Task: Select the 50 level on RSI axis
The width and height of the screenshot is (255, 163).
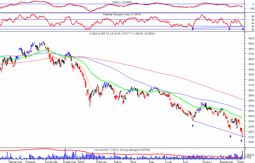Action: [x=252, y=20]
